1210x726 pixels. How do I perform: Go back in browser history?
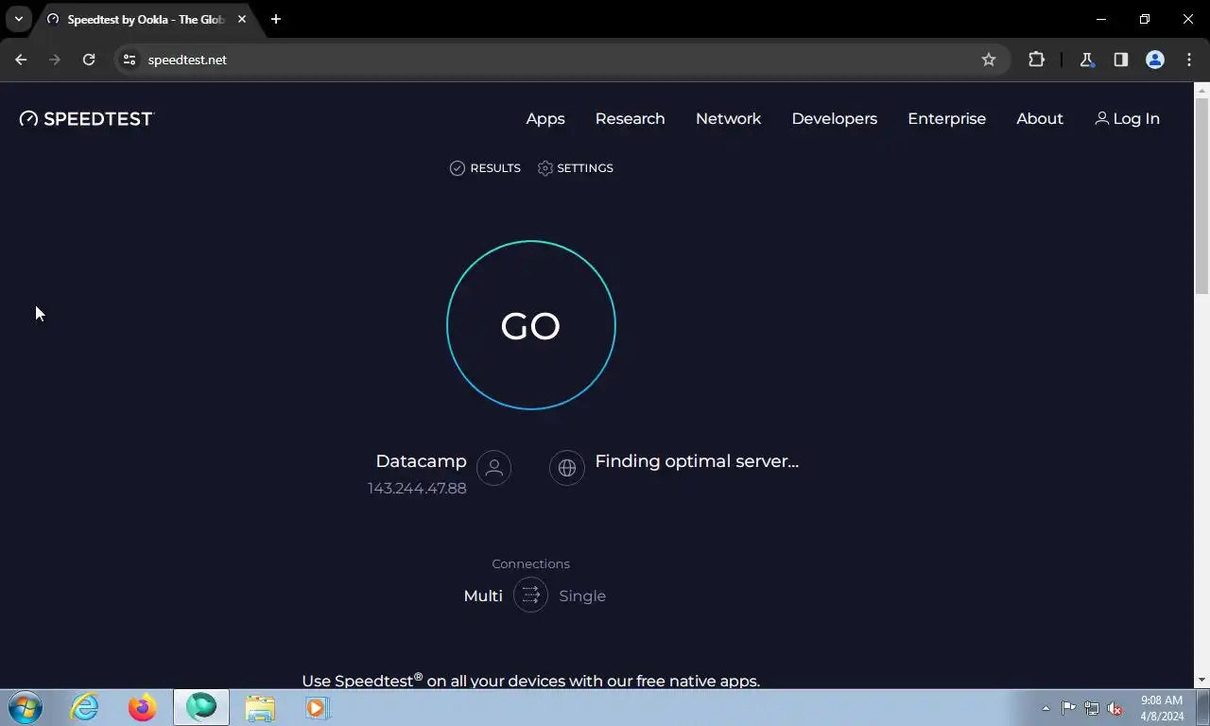21,60
